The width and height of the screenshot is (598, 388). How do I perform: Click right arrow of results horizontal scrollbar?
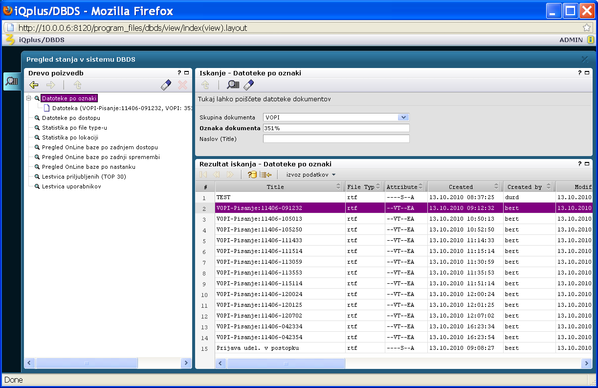[x=587, y=364]
